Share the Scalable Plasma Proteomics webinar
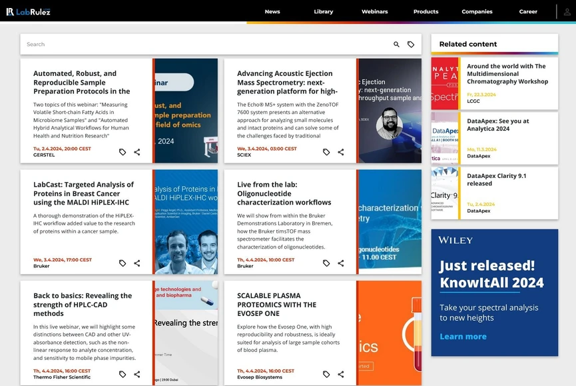 [341, 374]
